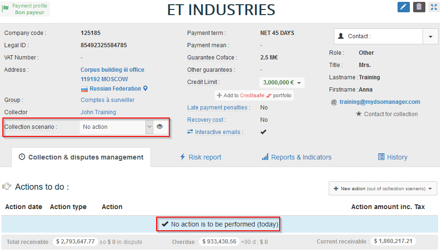440x252 pixels.
Task: Click the map pin icon beside Russian Federation
Action: coord(146,88)
